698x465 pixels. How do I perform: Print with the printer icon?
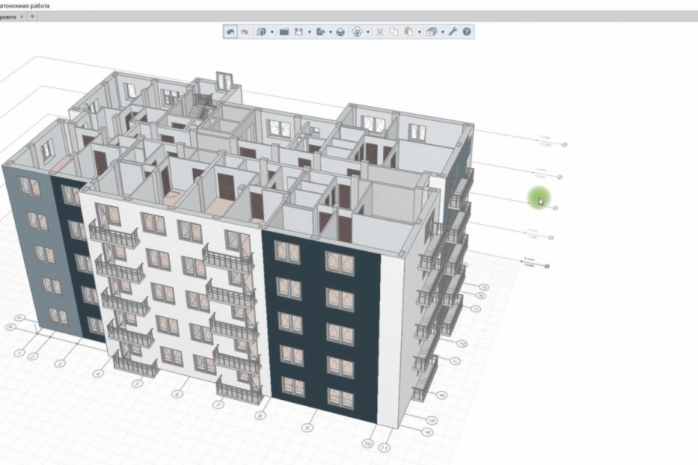coord(340,32)
